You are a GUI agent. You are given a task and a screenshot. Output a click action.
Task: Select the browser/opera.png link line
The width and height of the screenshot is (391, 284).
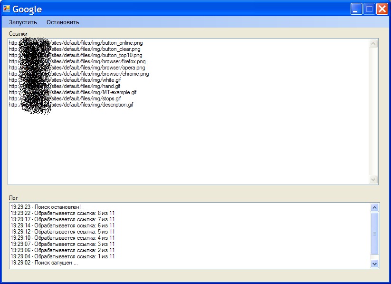tap(77, 68)
